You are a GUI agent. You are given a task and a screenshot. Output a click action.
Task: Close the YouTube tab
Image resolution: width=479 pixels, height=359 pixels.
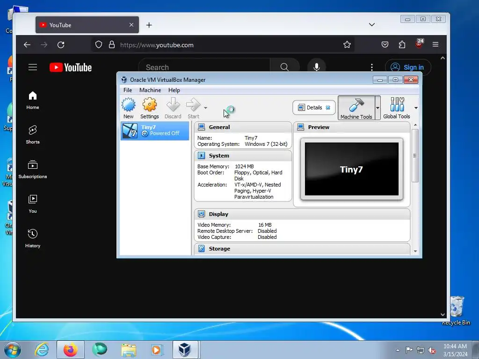(x=131, y=25)
